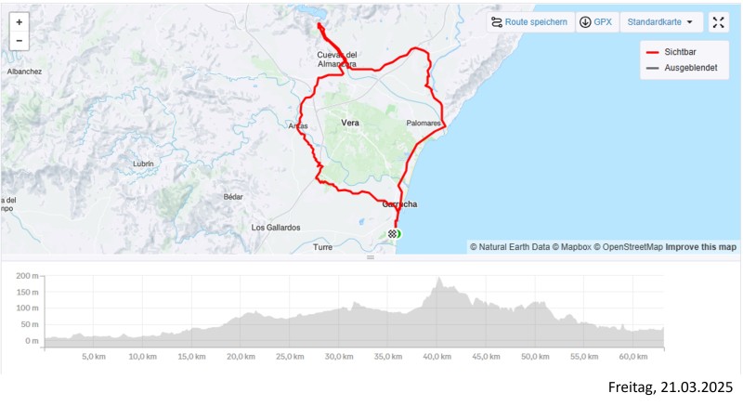Click the Palomares label on the map
Viewport: 743px width, 406px height.
click(424, 123)
